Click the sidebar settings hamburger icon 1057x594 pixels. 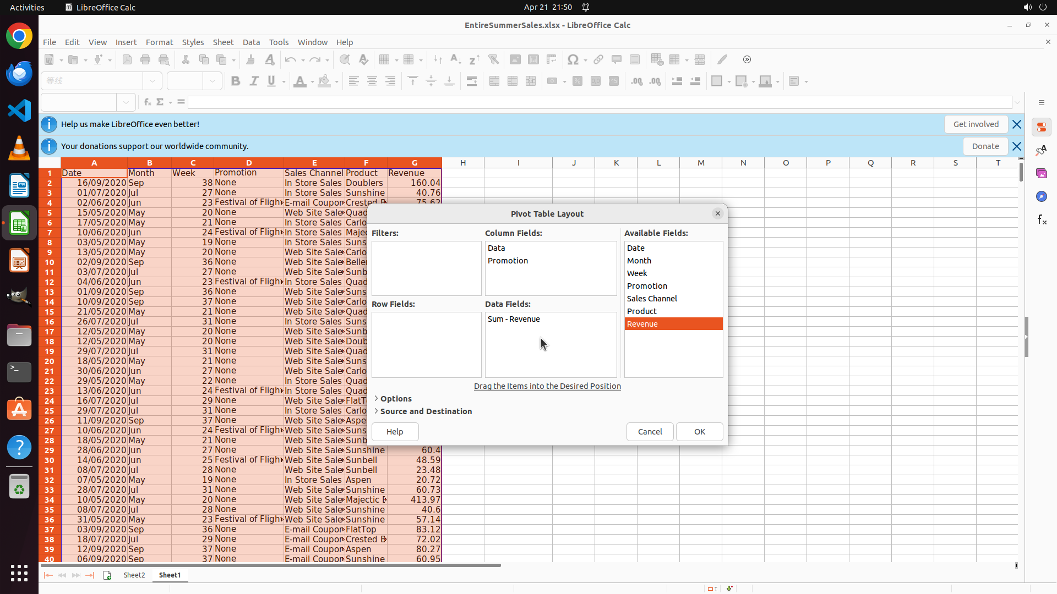[x=1041, y=103]
